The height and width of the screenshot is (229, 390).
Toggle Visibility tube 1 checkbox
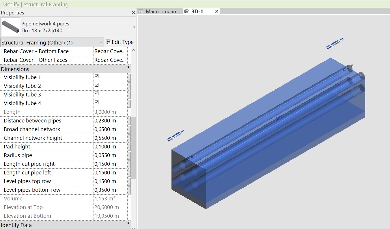97,76
